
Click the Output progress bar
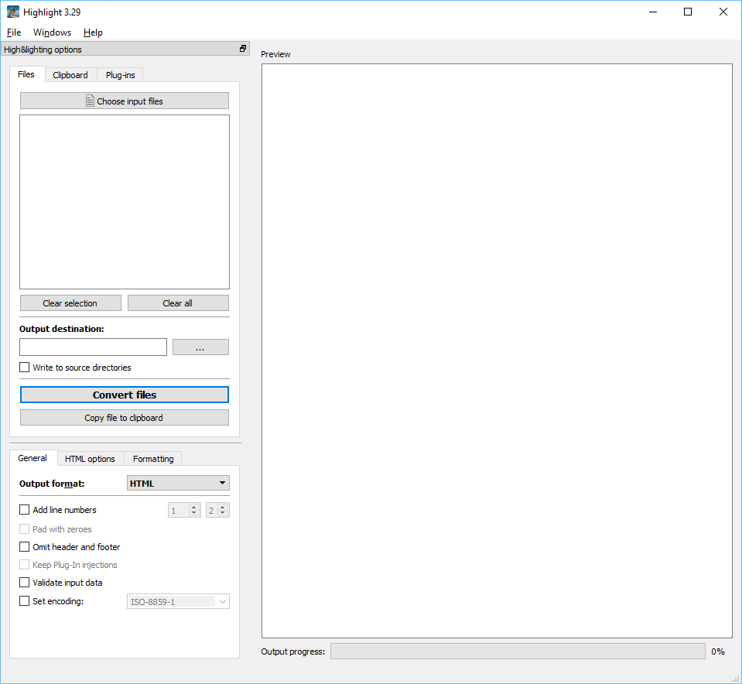518,652
